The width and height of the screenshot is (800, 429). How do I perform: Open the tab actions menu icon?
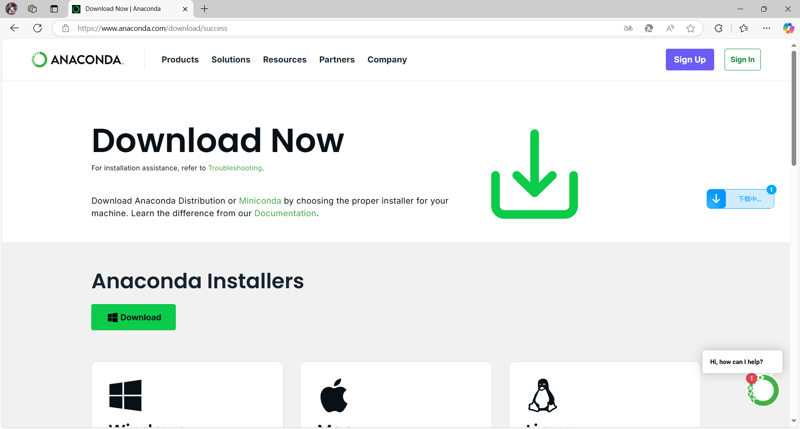54,9
